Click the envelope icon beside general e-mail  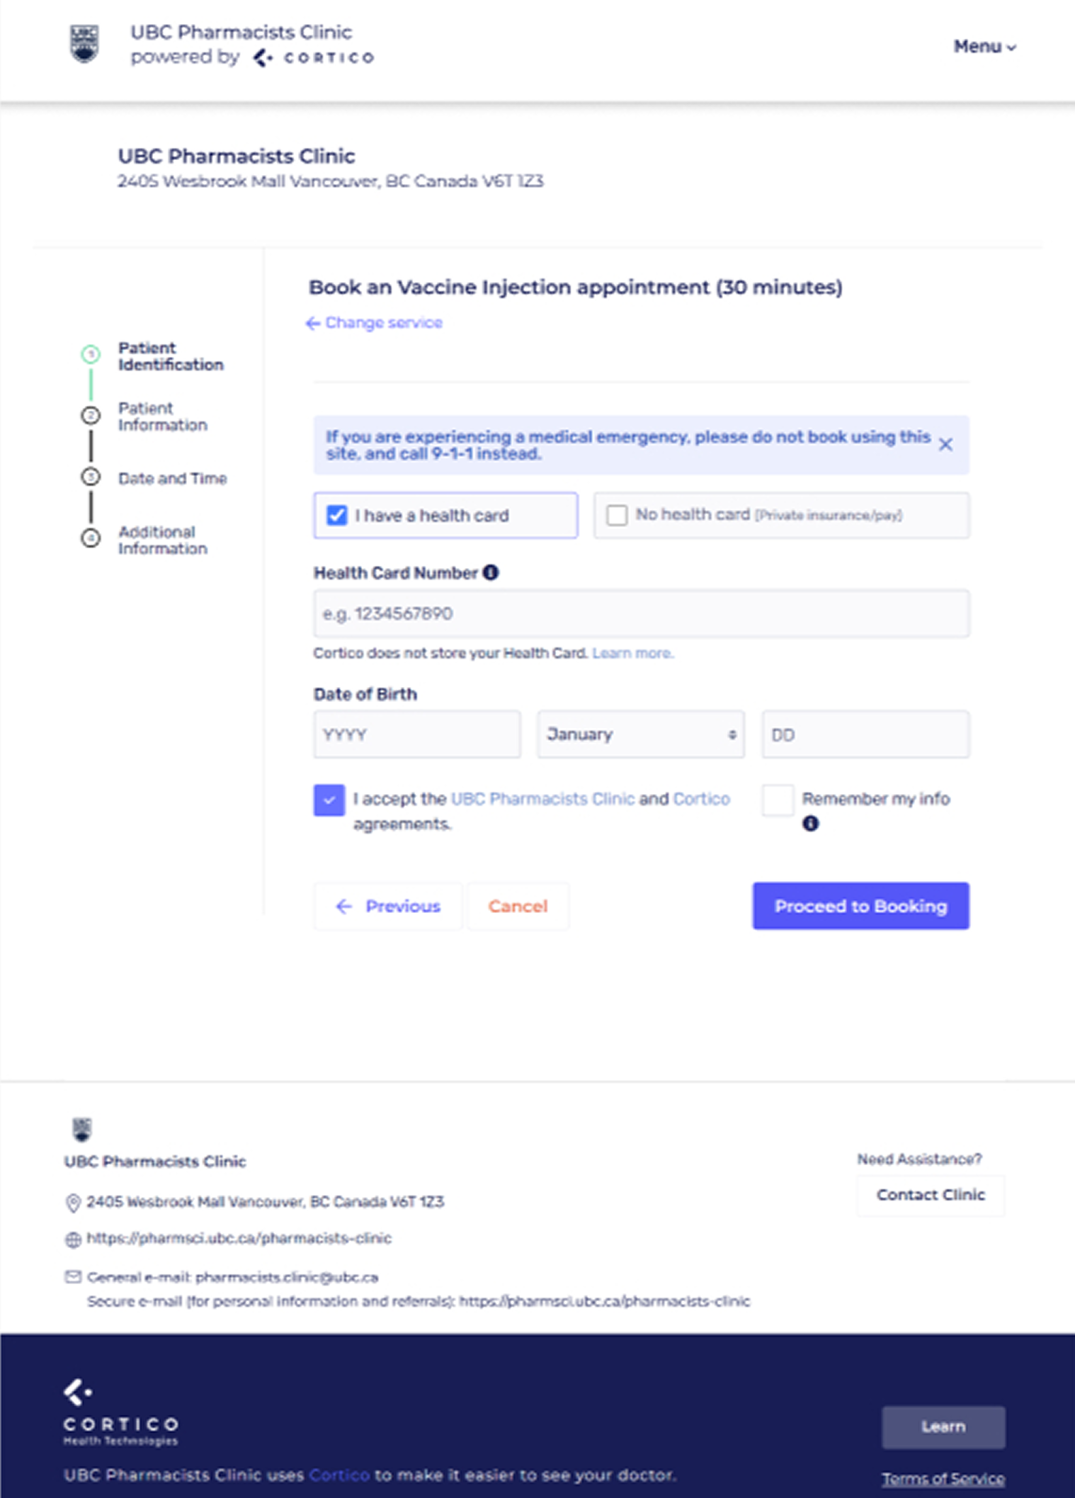click(73, 1277)
